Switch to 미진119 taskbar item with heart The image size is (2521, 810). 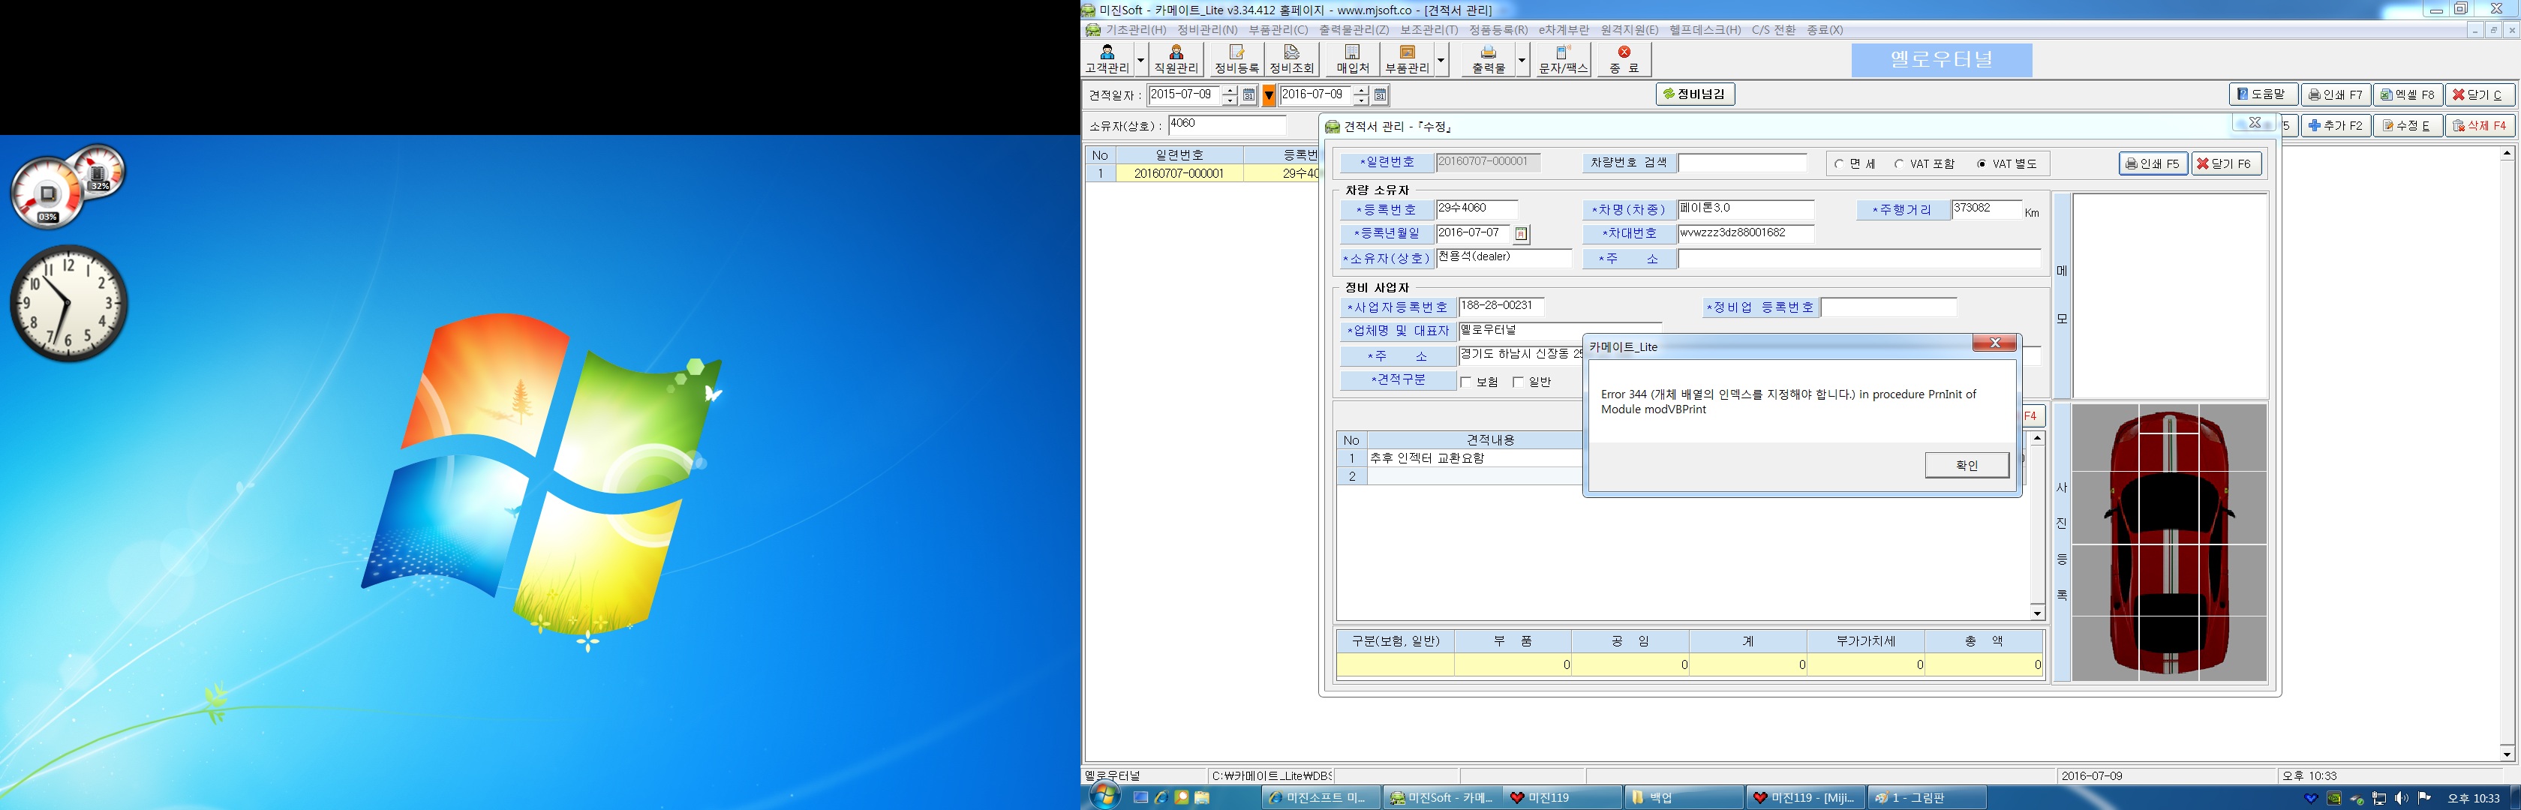[x=1562, y=797]
